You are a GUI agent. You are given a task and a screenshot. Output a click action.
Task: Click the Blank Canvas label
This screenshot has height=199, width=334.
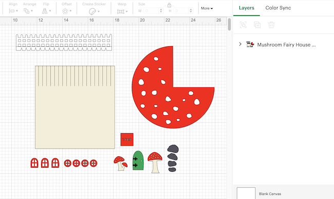tap(270, 194)
